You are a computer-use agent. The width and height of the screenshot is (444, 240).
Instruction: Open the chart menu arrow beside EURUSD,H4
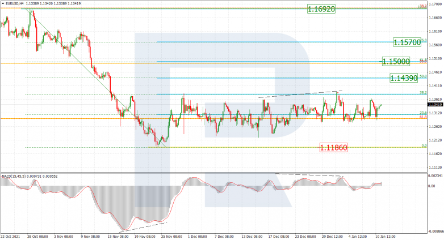[x=3, y=3]
